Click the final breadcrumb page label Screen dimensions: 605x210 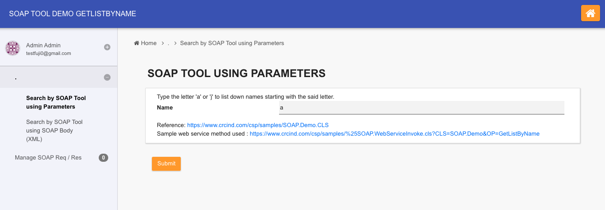pos(232,43)
